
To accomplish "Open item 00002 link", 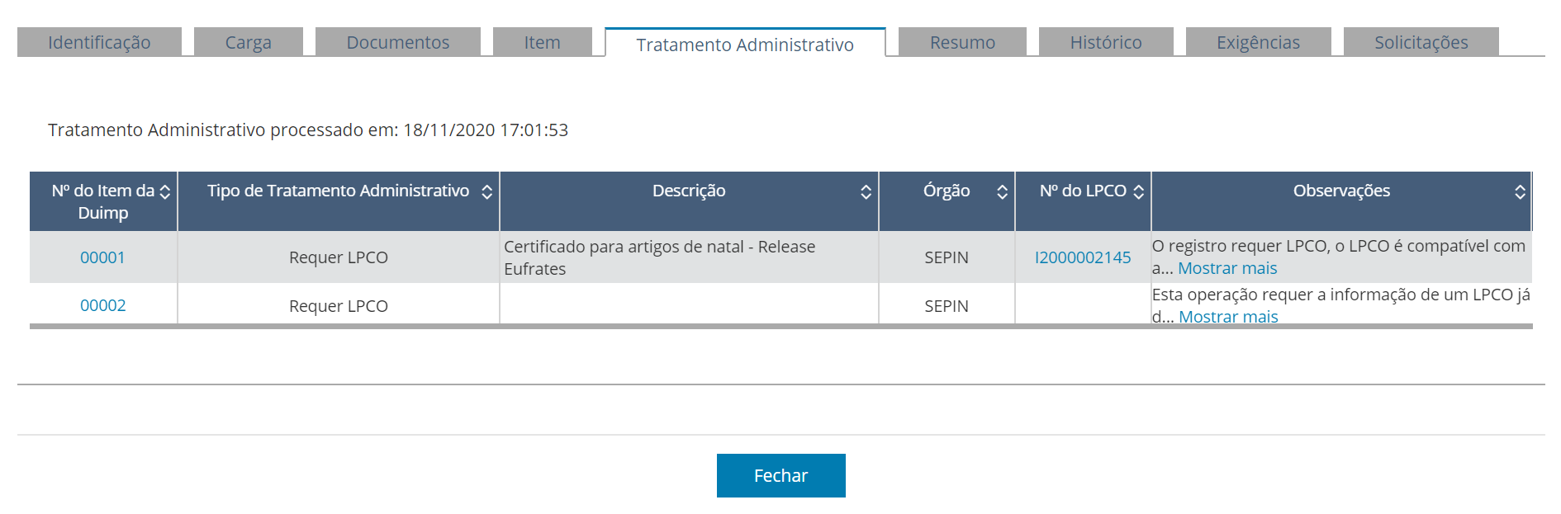I will pos(102,305).
